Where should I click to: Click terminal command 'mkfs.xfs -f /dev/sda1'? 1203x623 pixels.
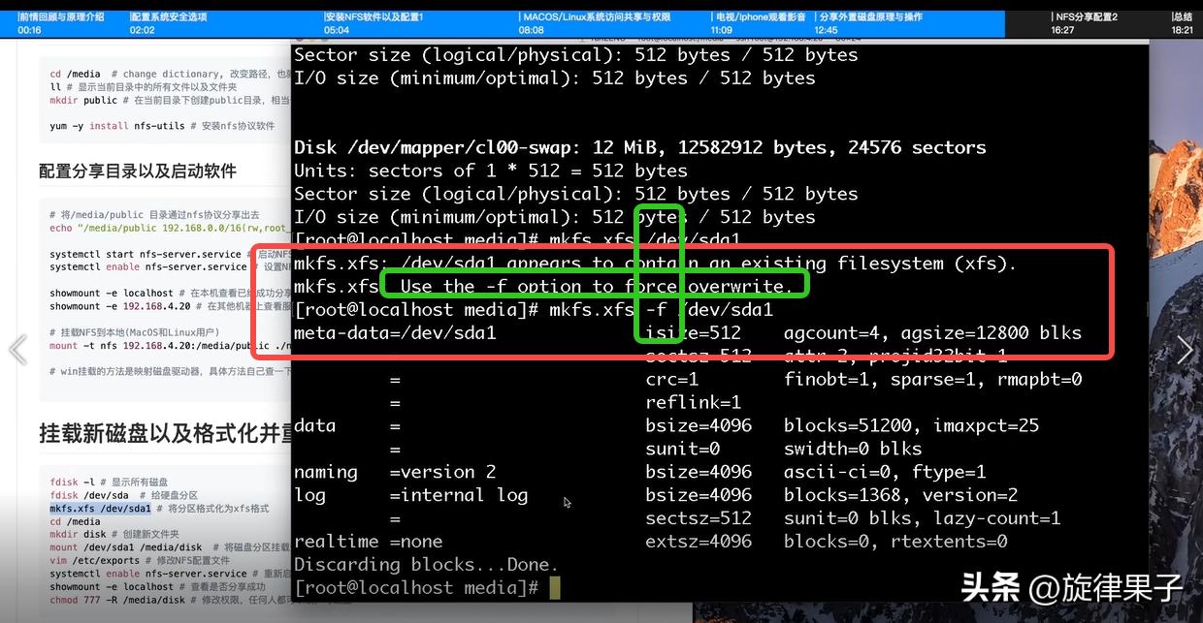661,310
